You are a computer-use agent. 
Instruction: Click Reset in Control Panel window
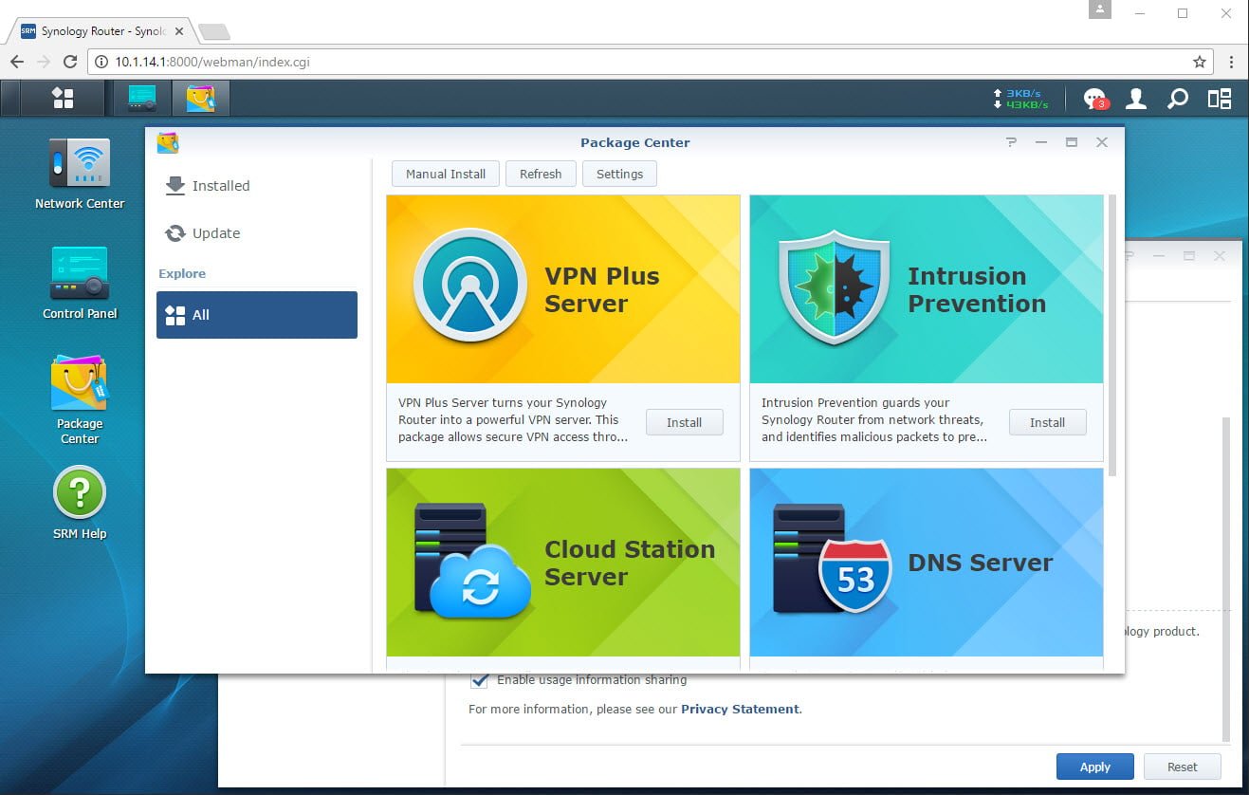1182,767
